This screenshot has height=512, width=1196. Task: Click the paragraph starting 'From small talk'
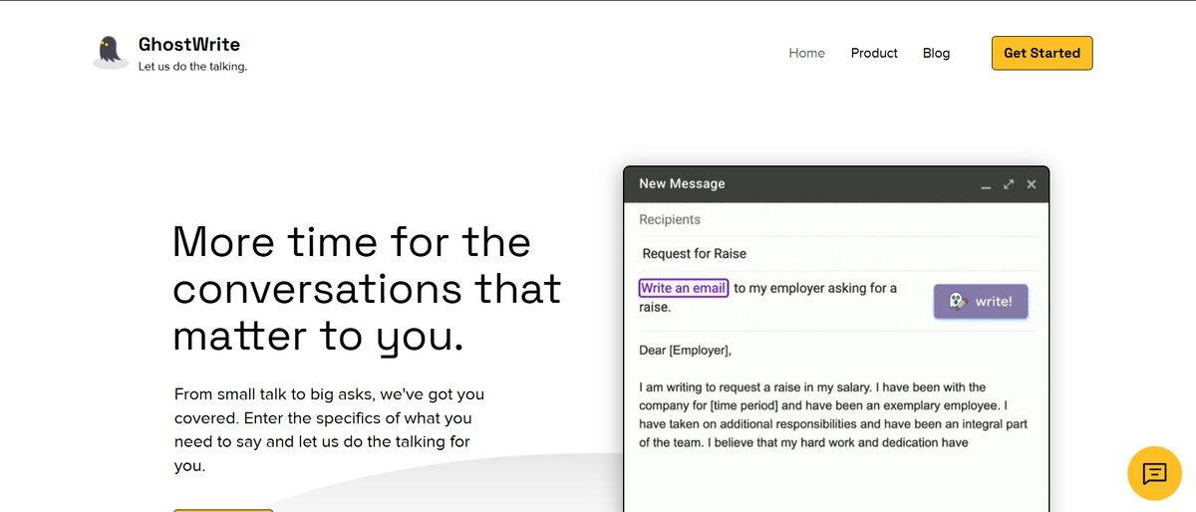coord(329,429)
